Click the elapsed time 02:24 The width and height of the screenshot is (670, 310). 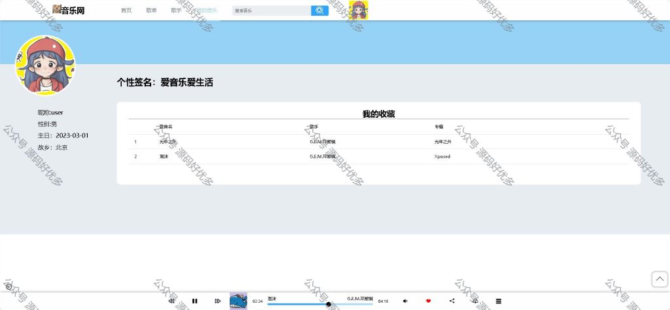click(x=258, y=301)
